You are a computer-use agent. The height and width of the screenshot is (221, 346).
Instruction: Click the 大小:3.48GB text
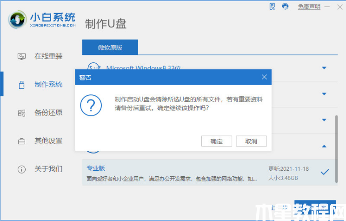click(283, 178)
